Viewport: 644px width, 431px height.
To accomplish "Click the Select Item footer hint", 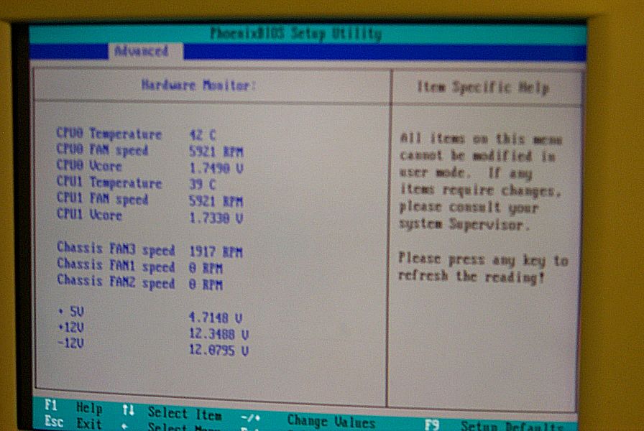I will point(185,413).
